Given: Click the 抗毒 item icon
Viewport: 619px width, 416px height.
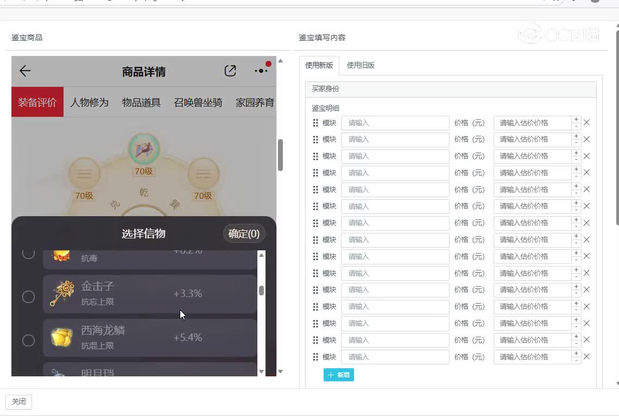Looking at the screenshot, I should click(x=61, y=256).
